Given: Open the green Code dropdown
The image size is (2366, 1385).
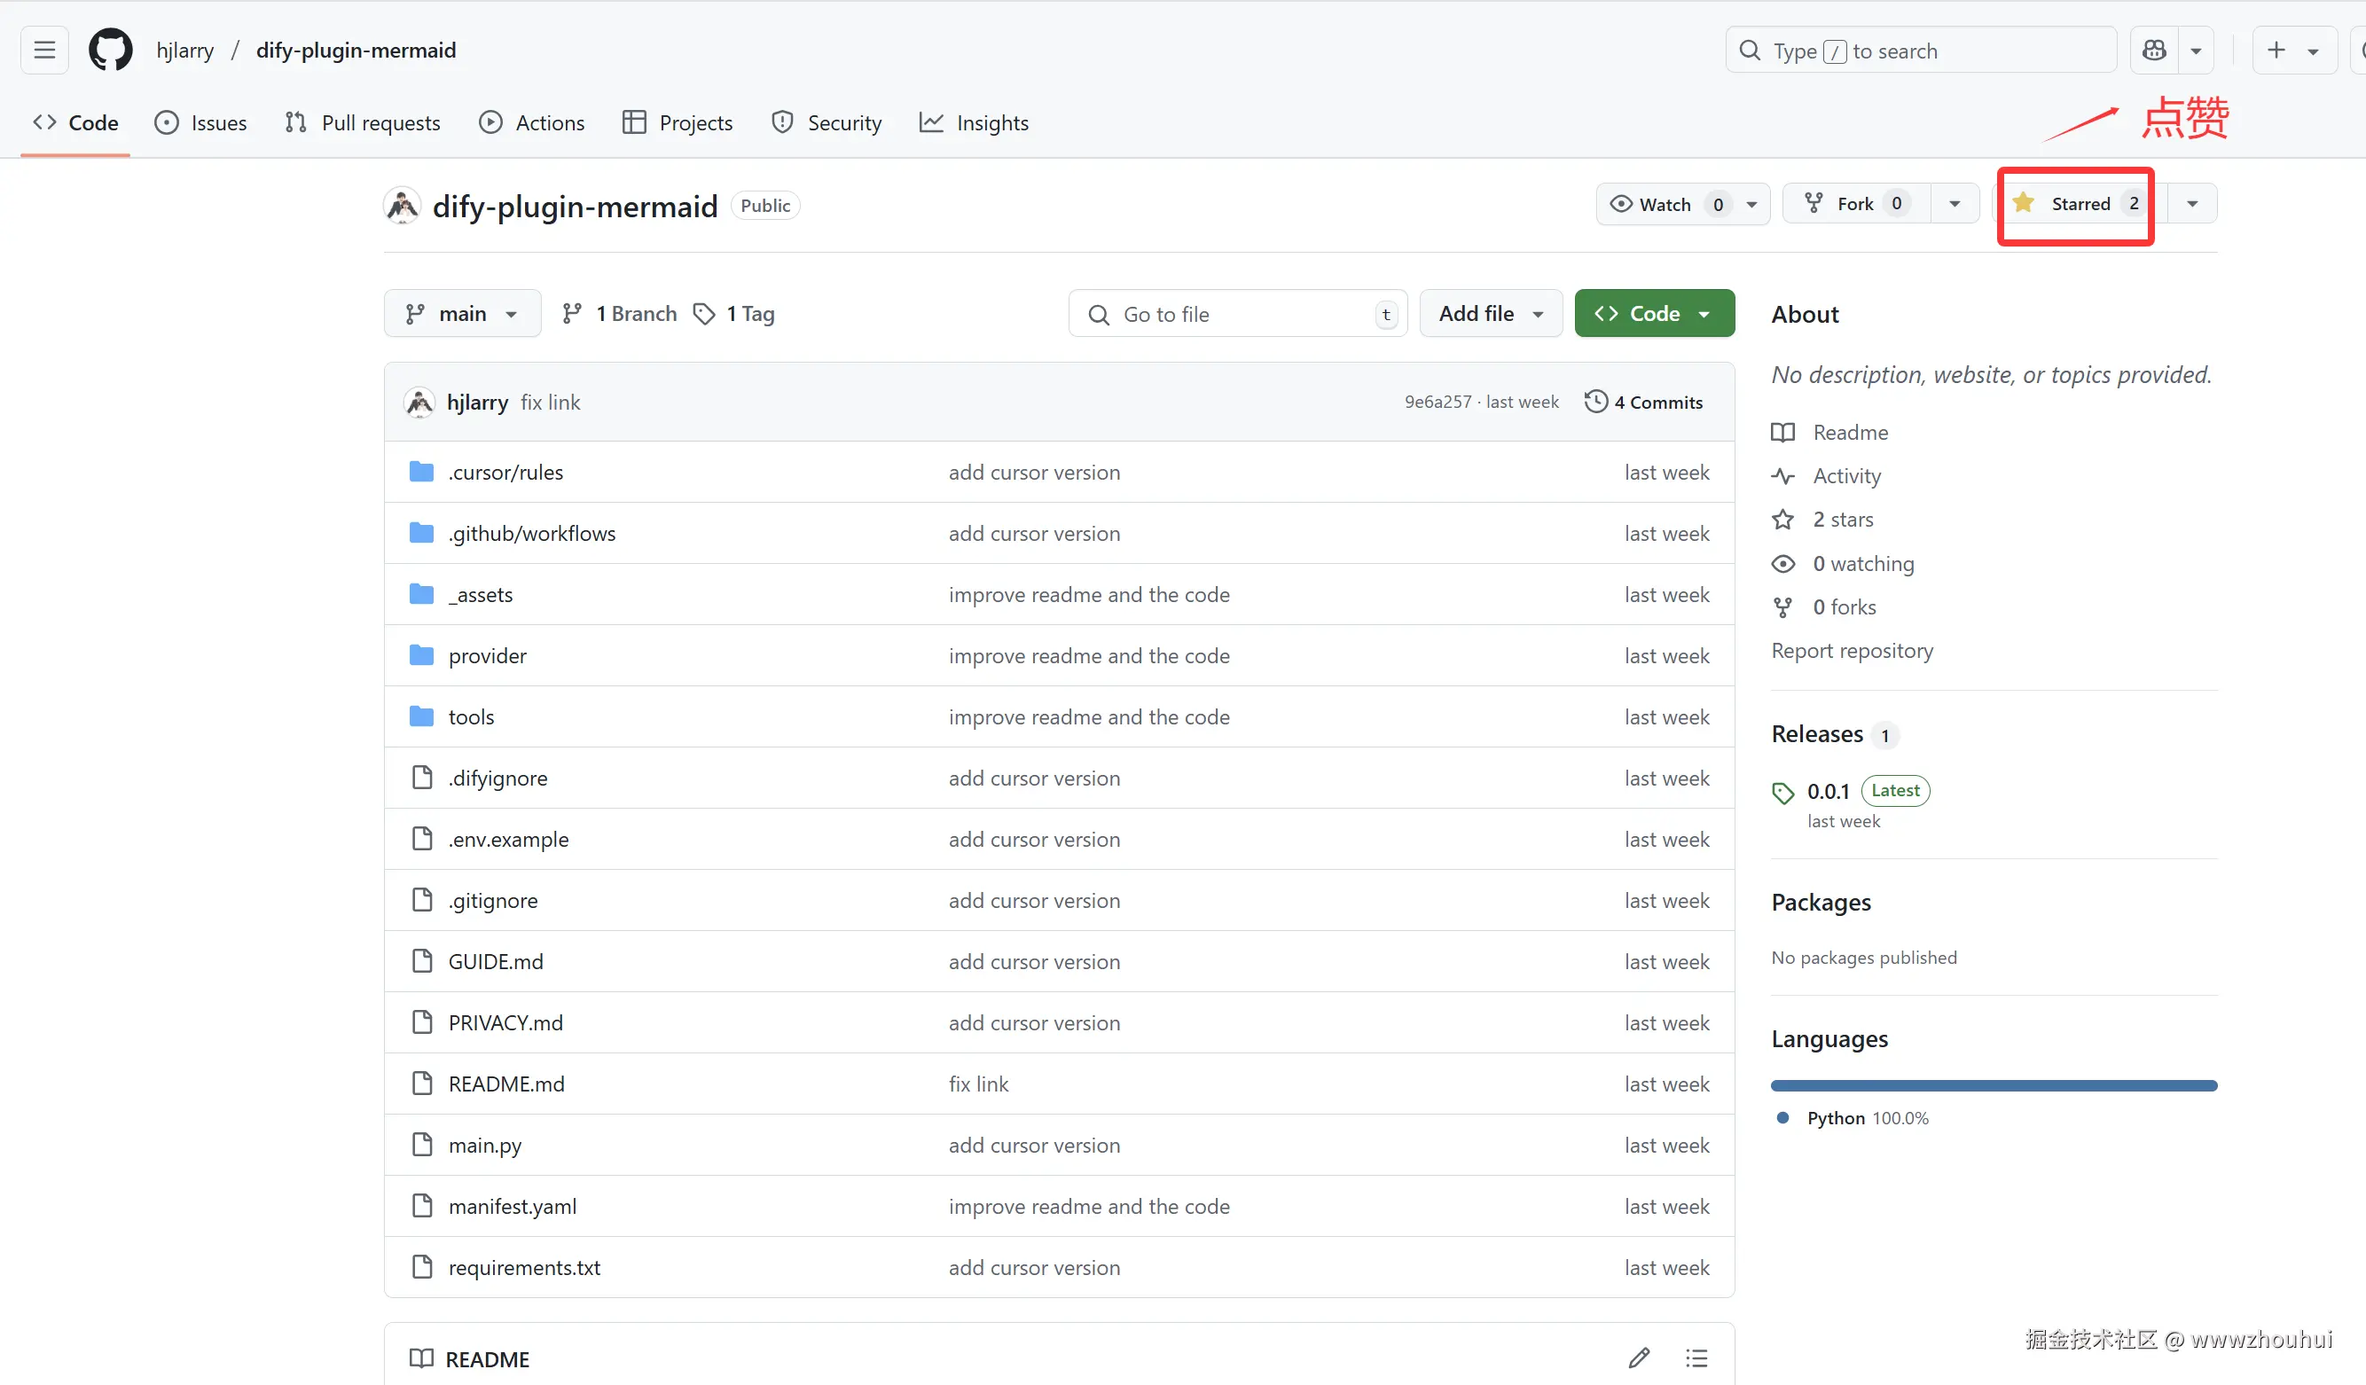Looking at the screenshot, I should click(1654, 314).
